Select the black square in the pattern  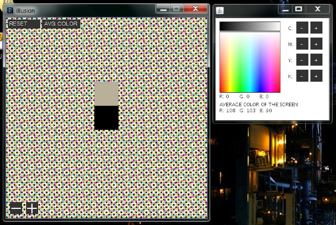[106, 118]
